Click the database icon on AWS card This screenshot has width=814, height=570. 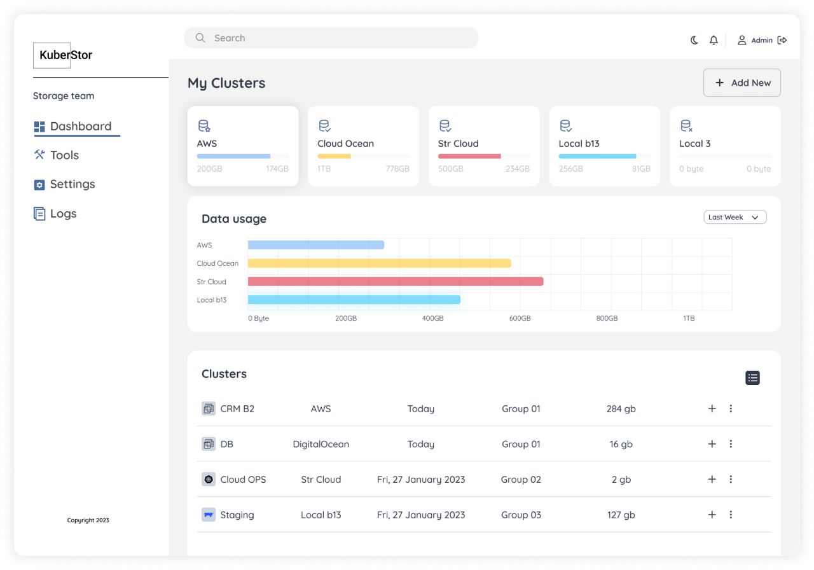203,126
